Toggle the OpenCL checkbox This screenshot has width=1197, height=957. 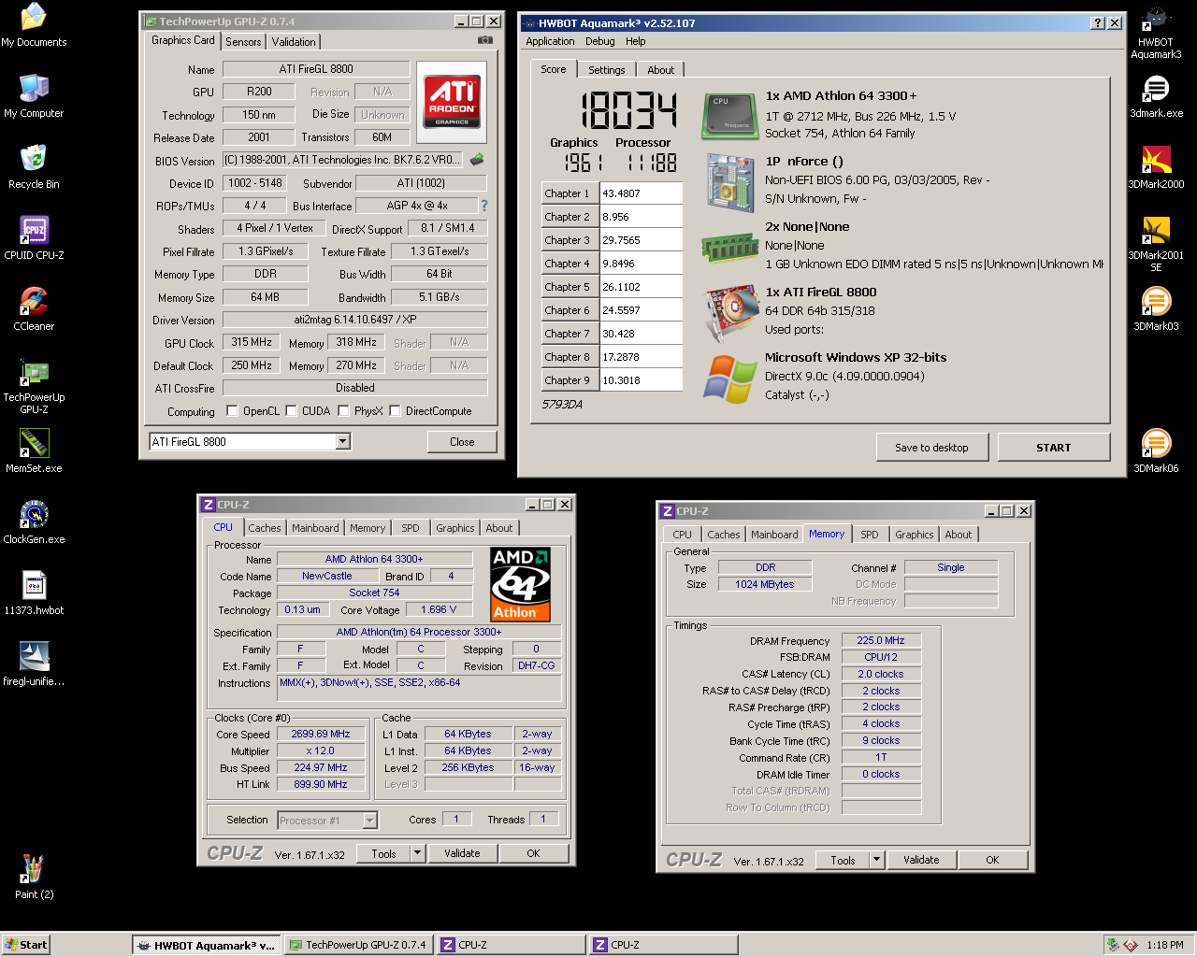click(233, 411)
